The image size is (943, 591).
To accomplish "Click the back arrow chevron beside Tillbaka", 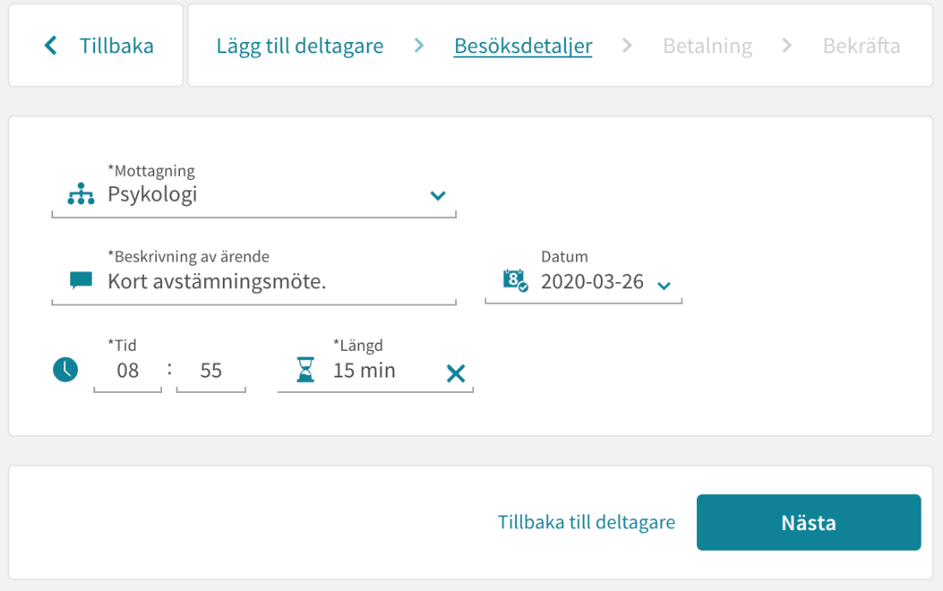I will 51,45.
